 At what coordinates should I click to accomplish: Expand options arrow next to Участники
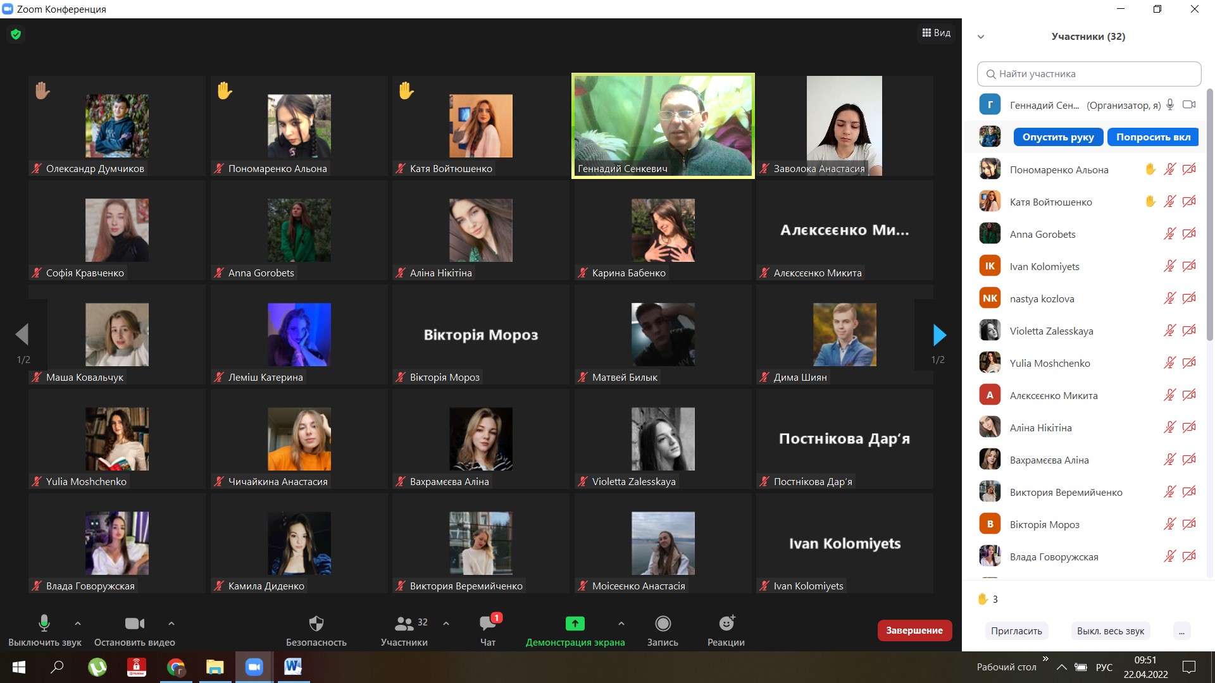(x=446, y=624)
